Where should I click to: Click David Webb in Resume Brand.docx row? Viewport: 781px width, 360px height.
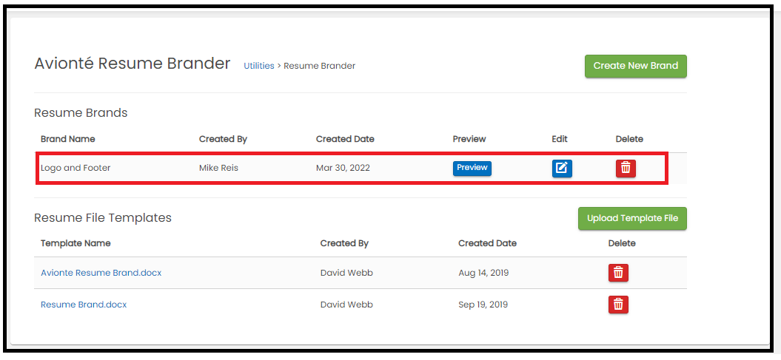click(x=346, y=305)
